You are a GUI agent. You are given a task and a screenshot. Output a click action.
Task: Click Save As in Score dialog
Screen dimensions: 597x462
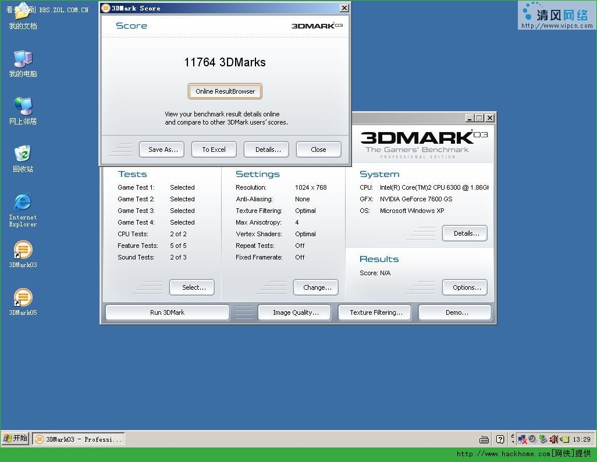pos(161,150)
